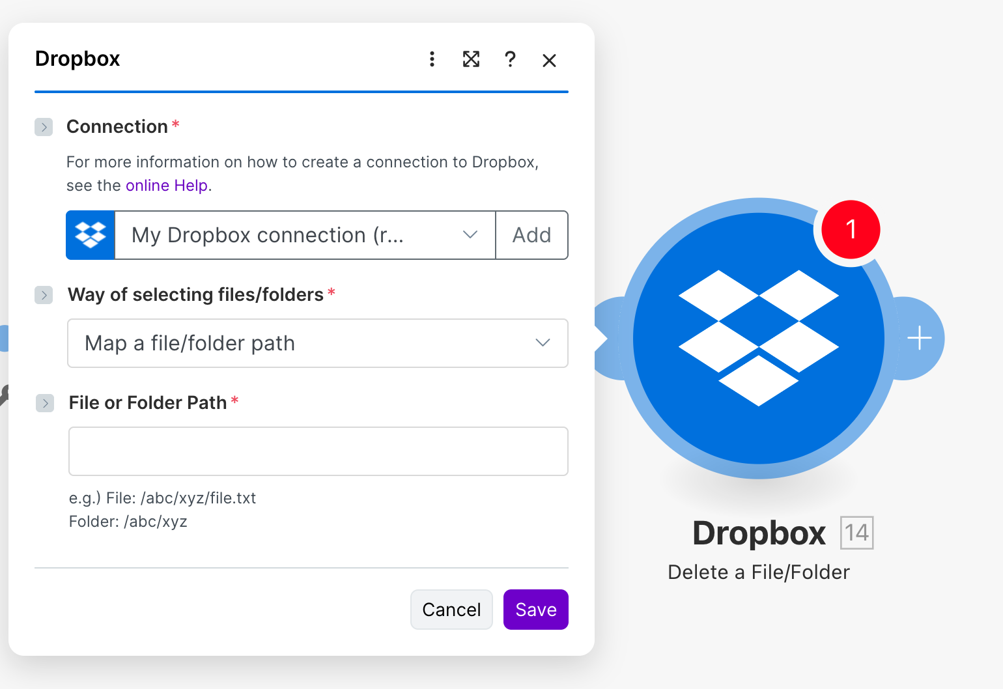Open the three-dot options menu in Dropbox dialog

(432, 59)
